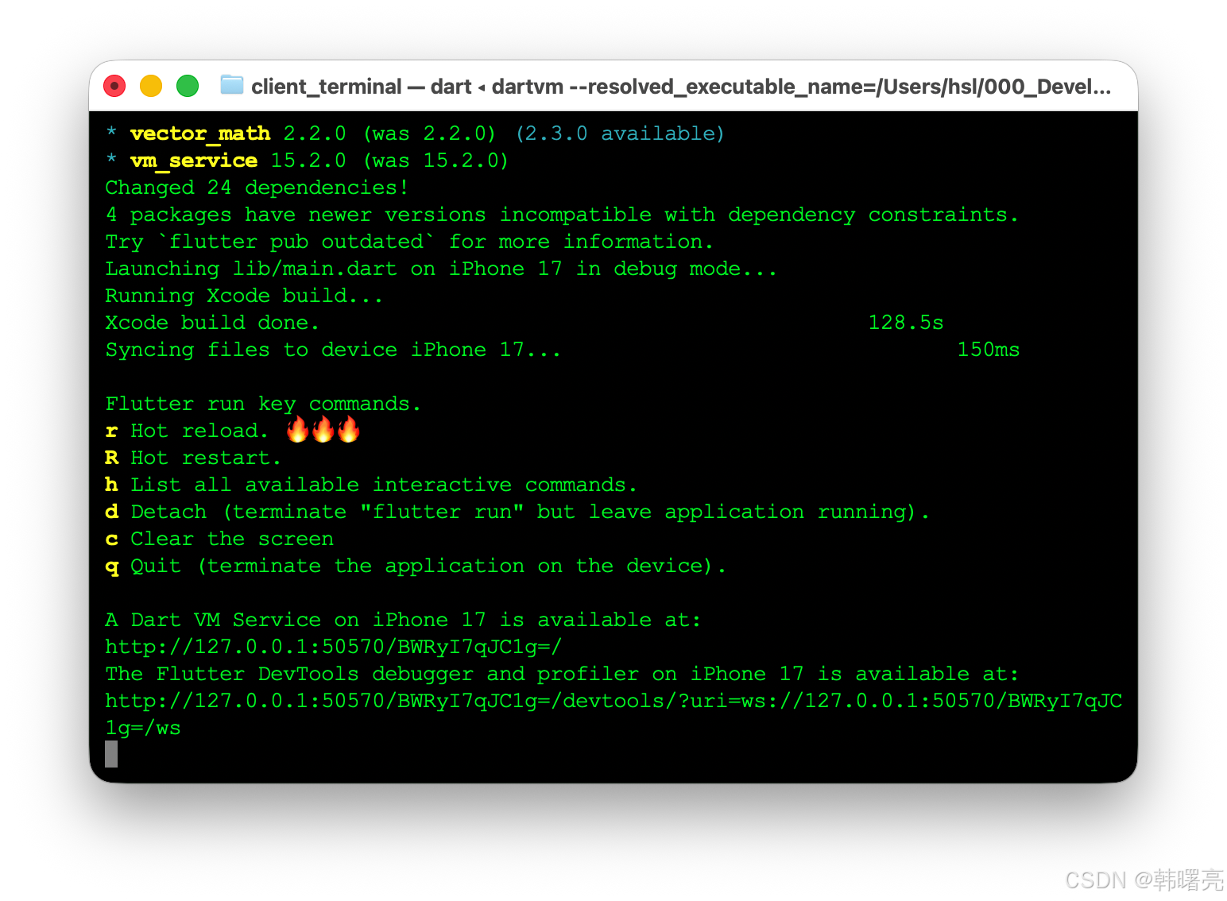Open the Dart VM Service URL ending BWRyI7qJC1g=/

point(334,647)
